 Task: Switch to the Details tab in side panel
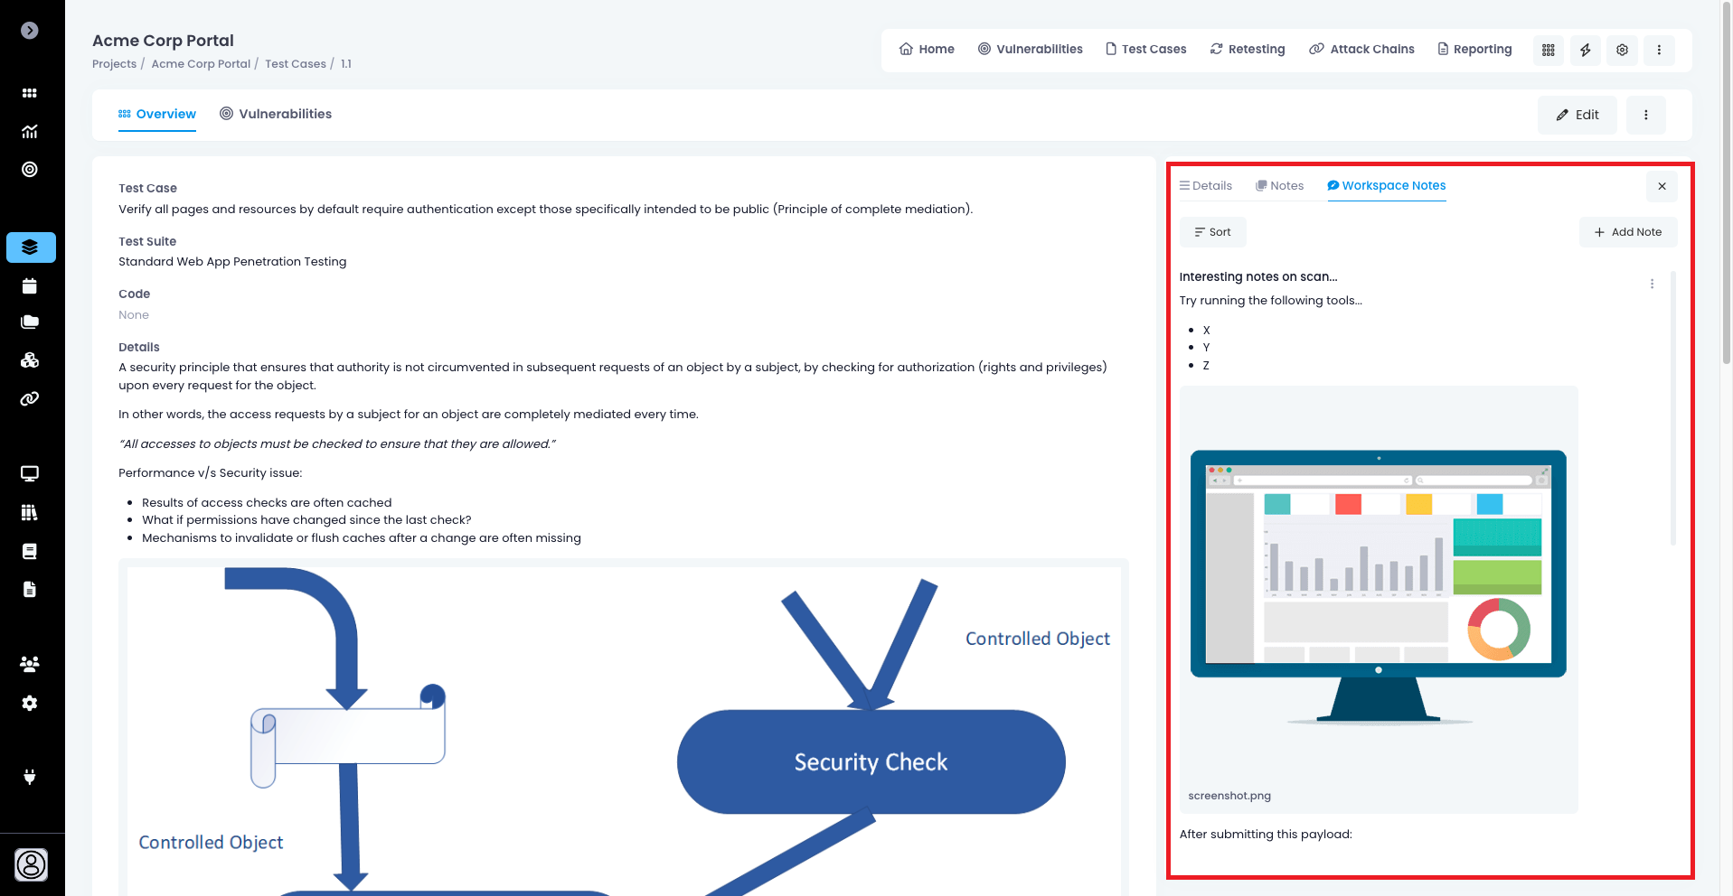pos(1205,186)
